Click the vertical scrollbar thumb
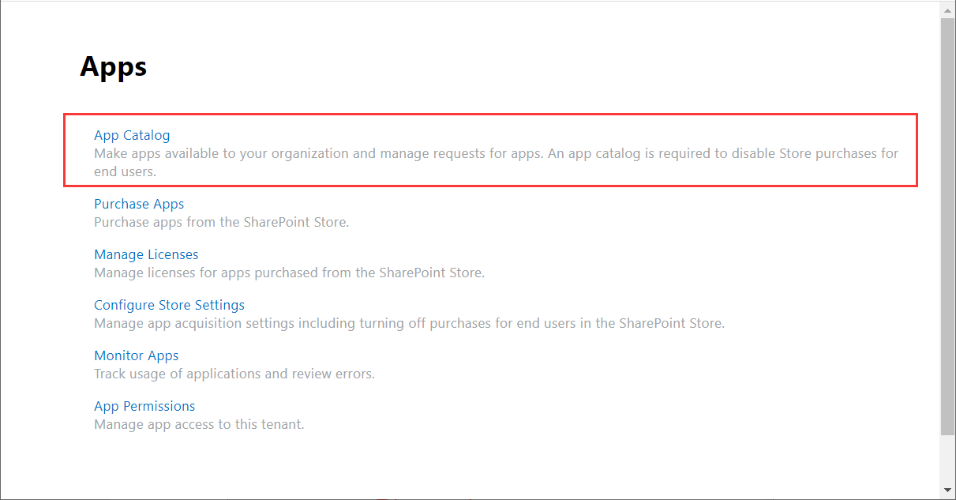Image resolution: width=956 pixels, height=500 pixels. click(947, 225)
